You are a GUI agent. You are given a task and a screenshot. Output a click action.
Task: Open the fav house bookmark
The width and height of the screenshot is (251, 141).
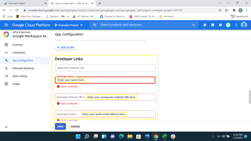tap(166, 16)
